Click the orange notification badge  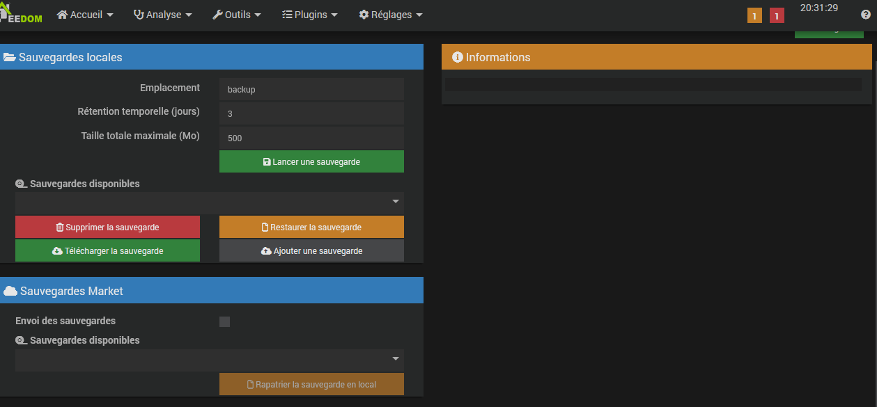pyautogui.click(x=754, y=15)
